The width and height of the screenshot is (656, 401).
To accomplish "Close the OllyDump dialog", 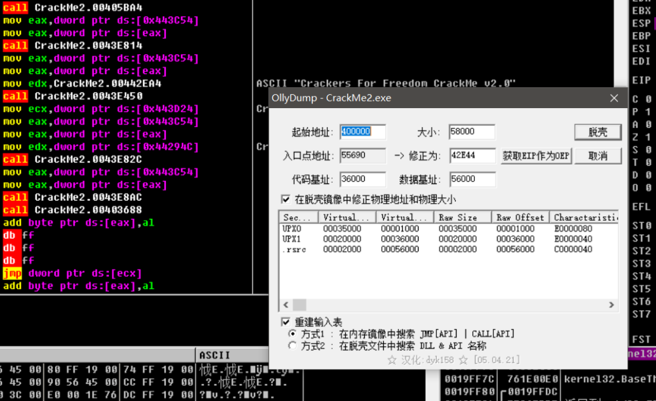I will [x=614, y=98].
